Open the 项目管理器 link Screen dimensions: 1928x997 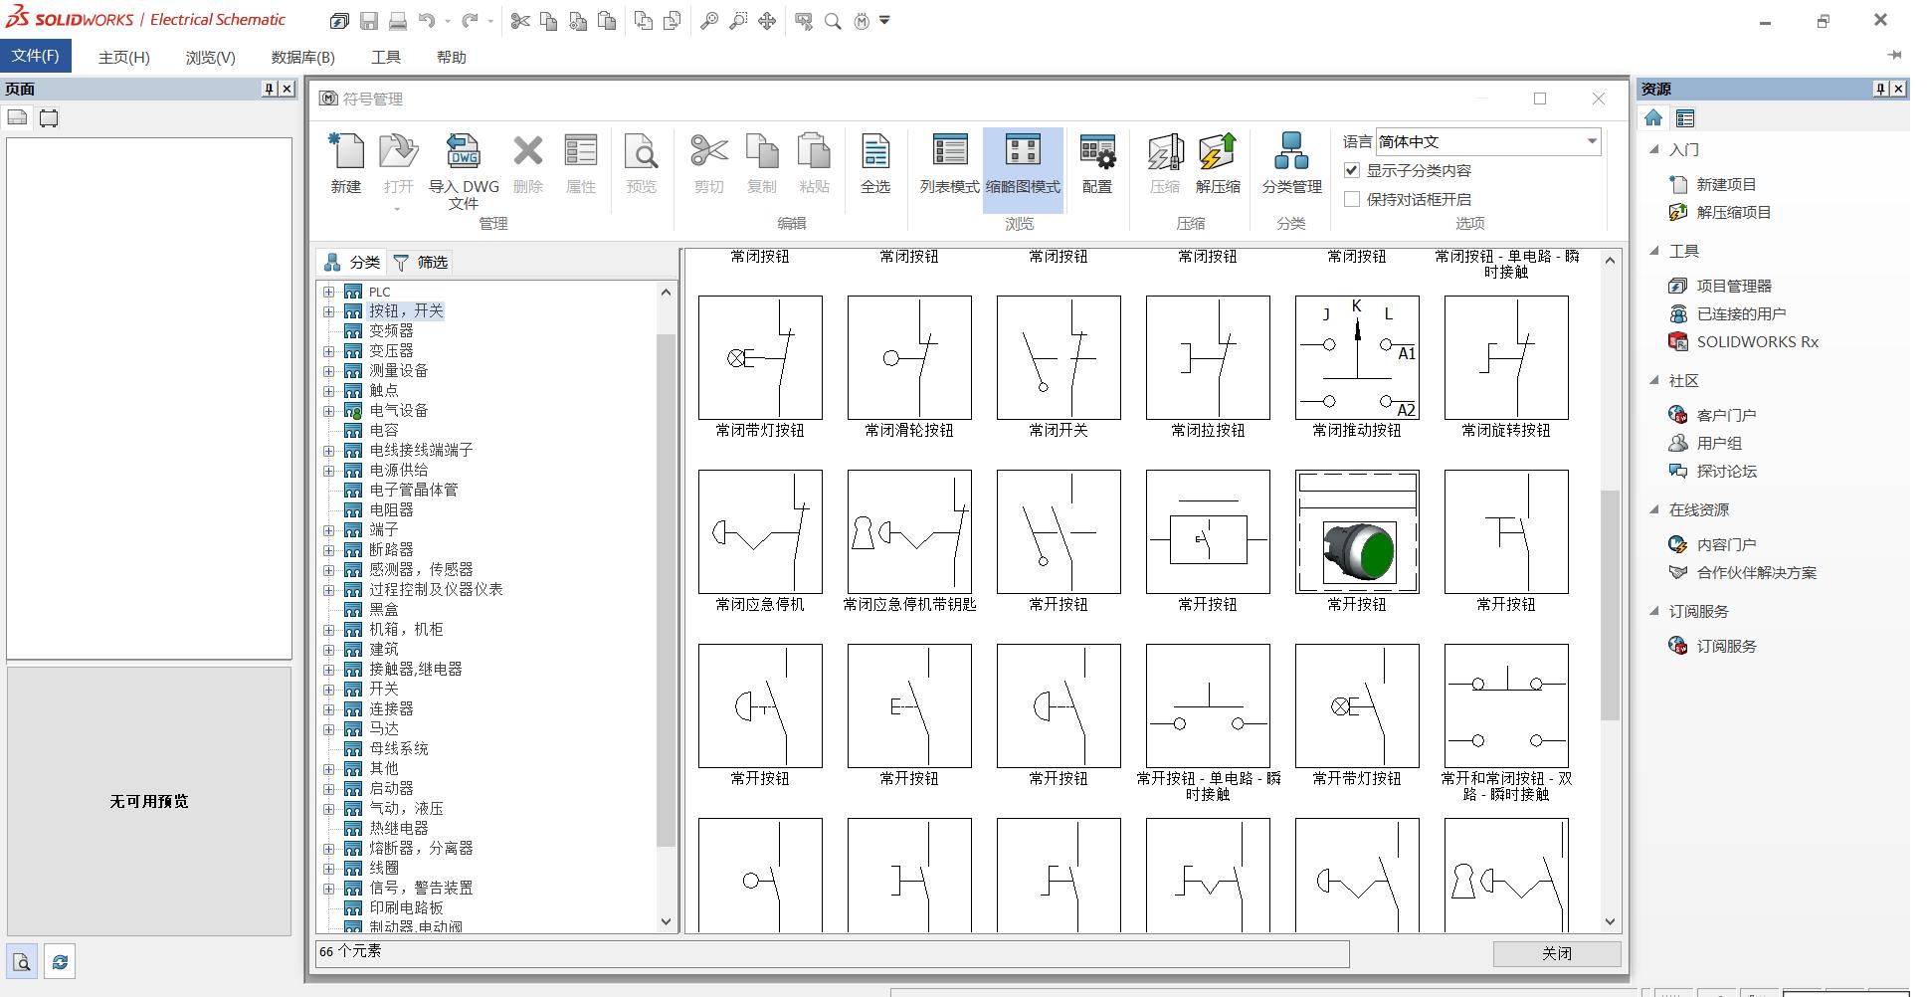point(1734,286)
